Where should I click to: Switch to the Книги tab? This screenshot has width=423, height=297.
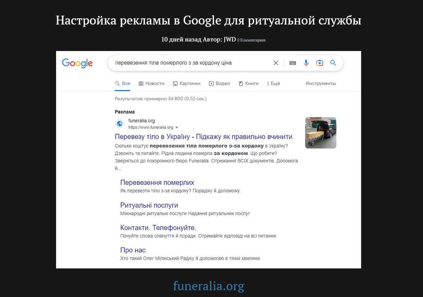[x=249, y=83]
